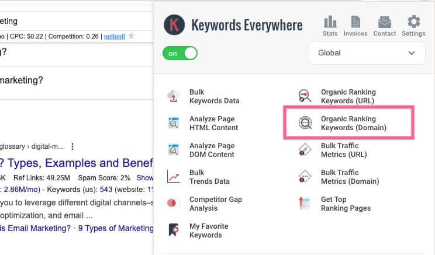The image size is (435, 255).
Task: Open Analyze Page HTML Content
Action: tap(213, 123)
